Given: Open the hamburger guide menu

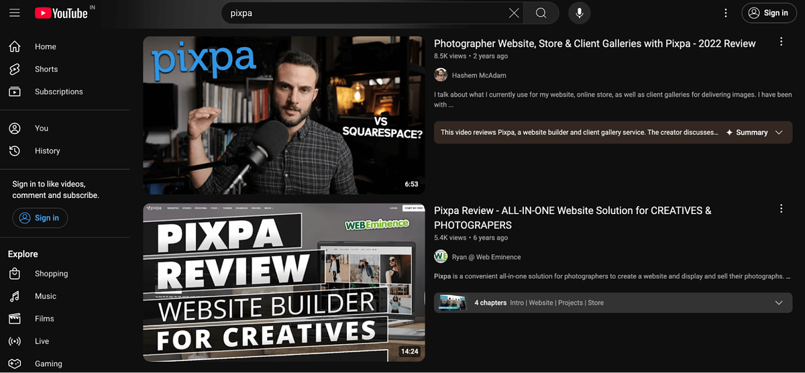Looking at the screenshot, I should [15, 13].
